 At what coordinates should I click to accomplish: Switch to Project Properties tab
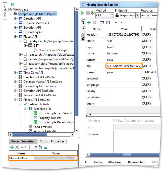(23, 141)
